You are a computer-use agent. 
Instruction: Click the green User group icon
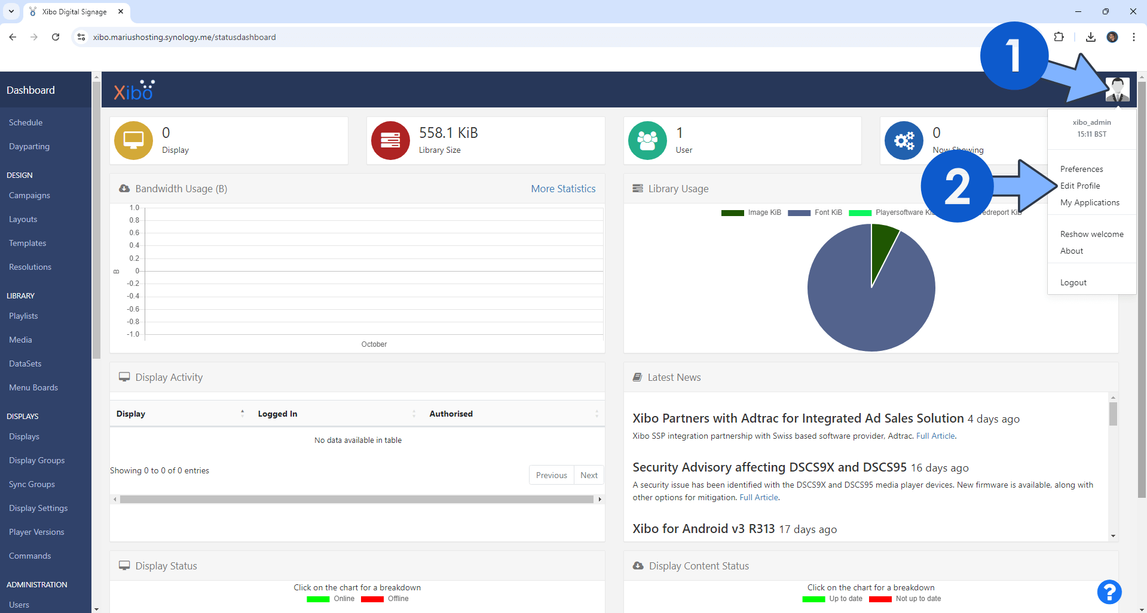pos(647,140)
